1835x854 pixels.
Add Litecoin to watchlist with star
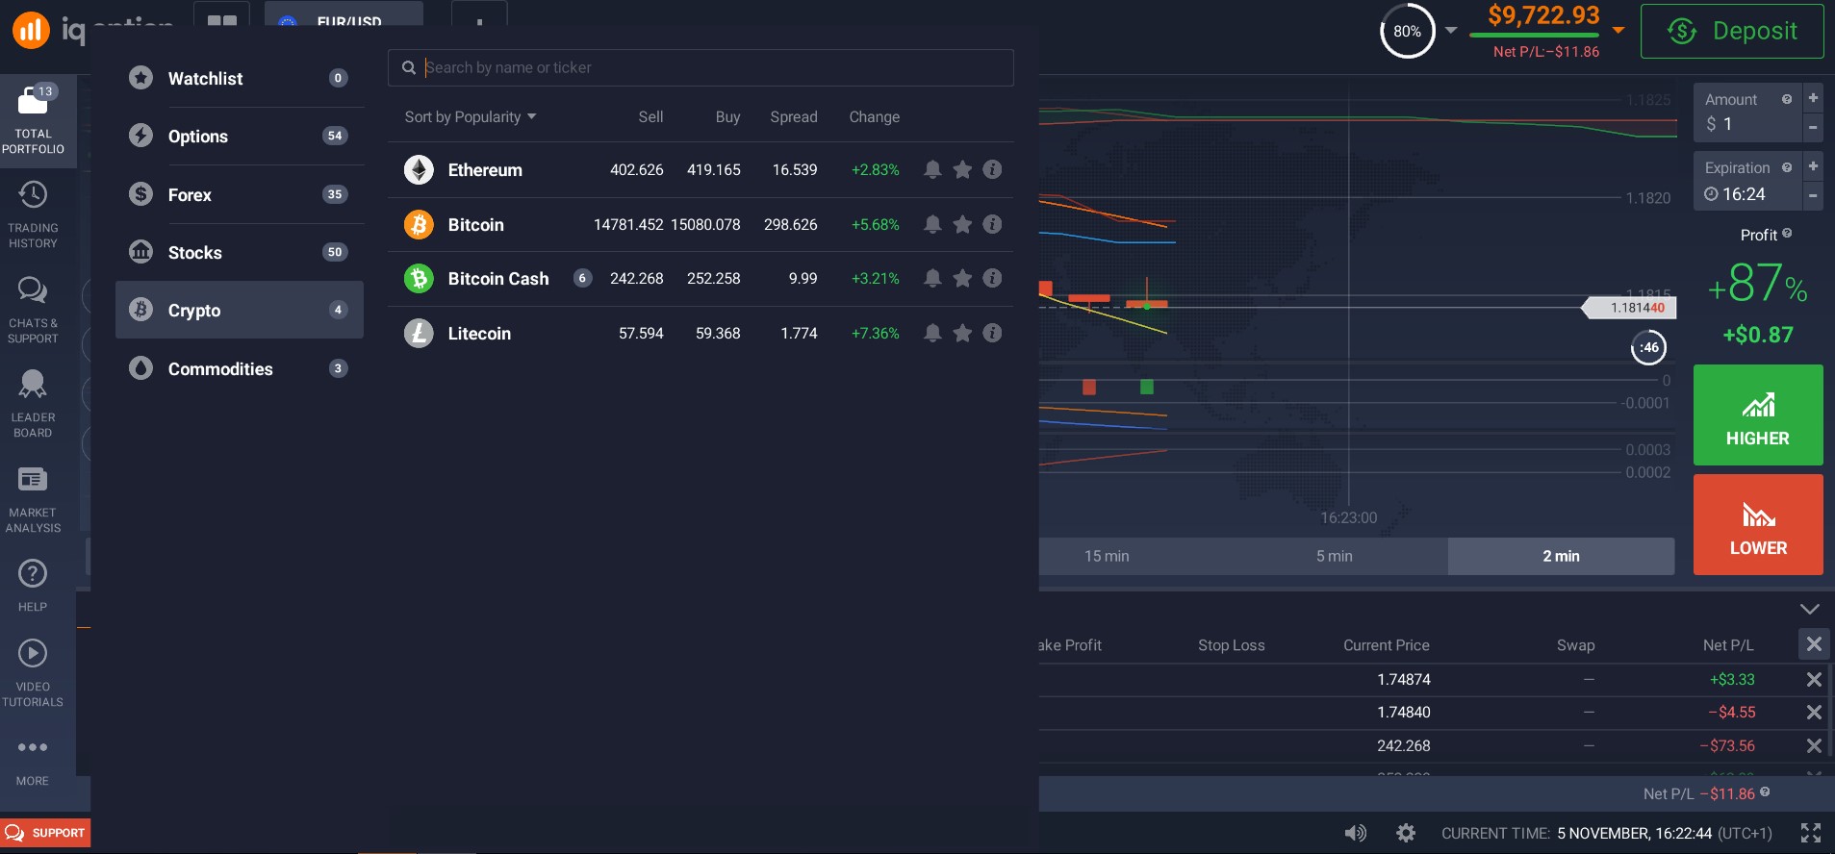[962, 333]
